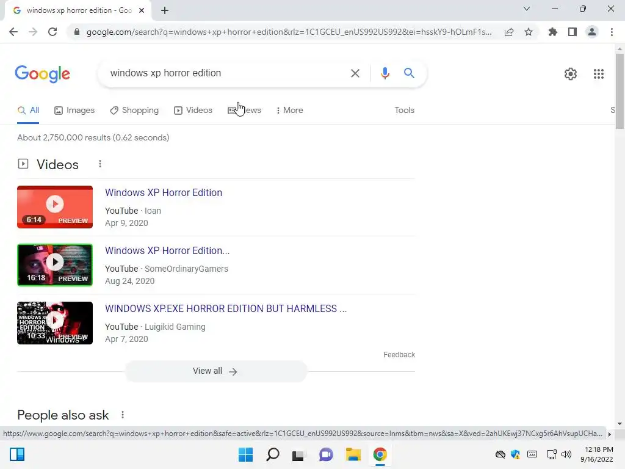Open taskbar Search

pos(273,454)
